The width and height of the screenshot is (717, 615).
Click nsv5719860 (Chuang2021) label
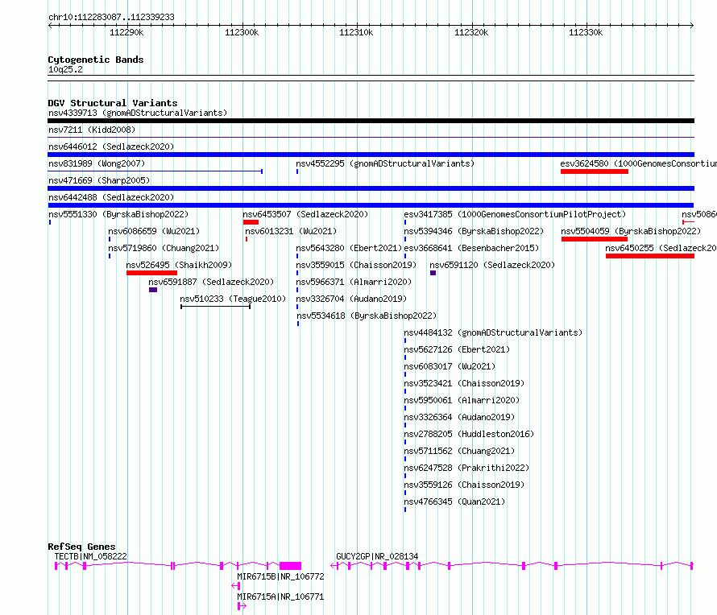pos(164,248)
